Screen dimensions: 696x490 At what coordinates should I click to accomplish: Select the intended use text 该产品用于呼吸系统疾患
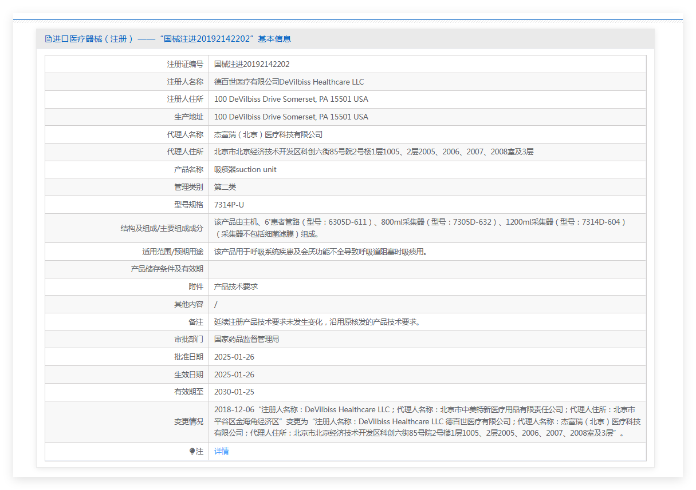[321, 252]
